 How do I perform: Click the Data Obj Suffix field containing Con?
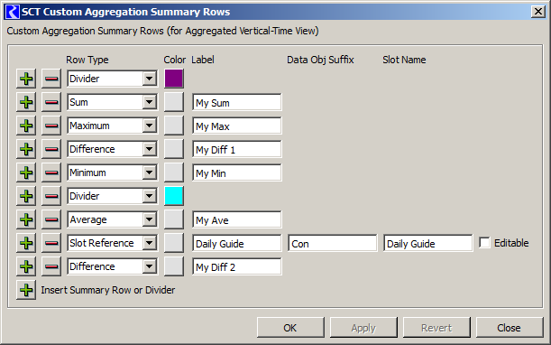tap(333, 243)
